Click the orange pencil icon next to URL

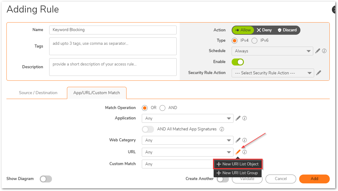pos(238,152)
